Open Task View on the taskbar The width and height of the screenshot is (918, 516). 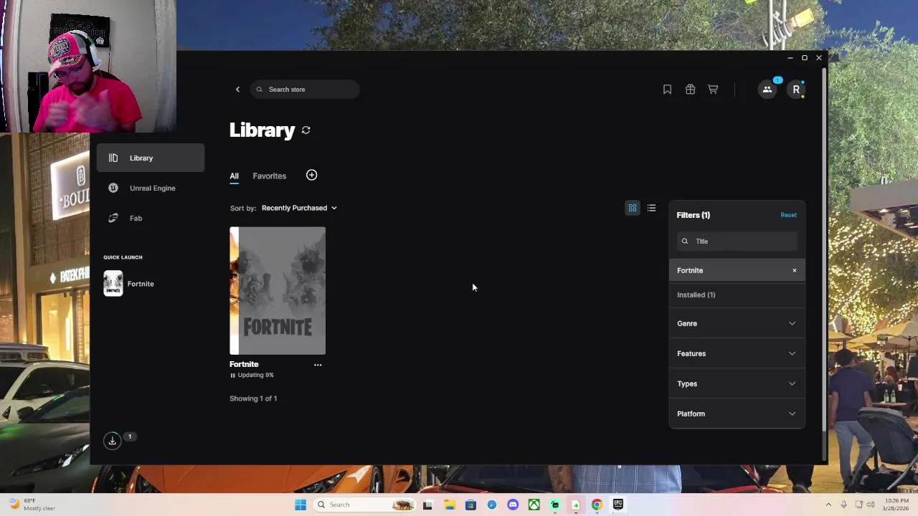click(x=428, y=505)
